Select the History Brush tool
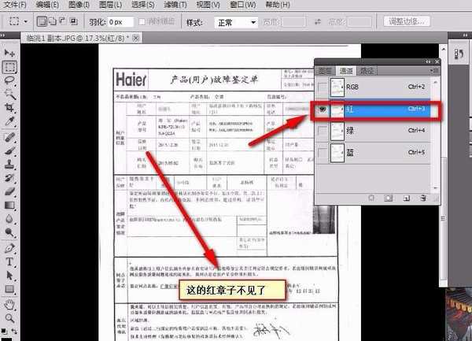The width and height of the screenshot is (472, 341). 9,178
